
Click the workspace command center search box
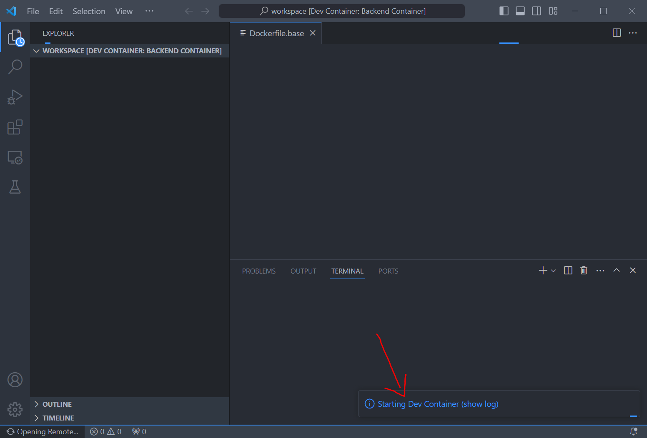point(342,11)
